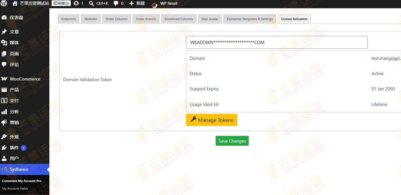
Task: Open 新建 in the admin bar
Action: tap(140, 3)
